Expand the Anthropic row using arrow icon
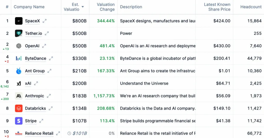This screenshot has height=138, width=264. coord(49,96)
